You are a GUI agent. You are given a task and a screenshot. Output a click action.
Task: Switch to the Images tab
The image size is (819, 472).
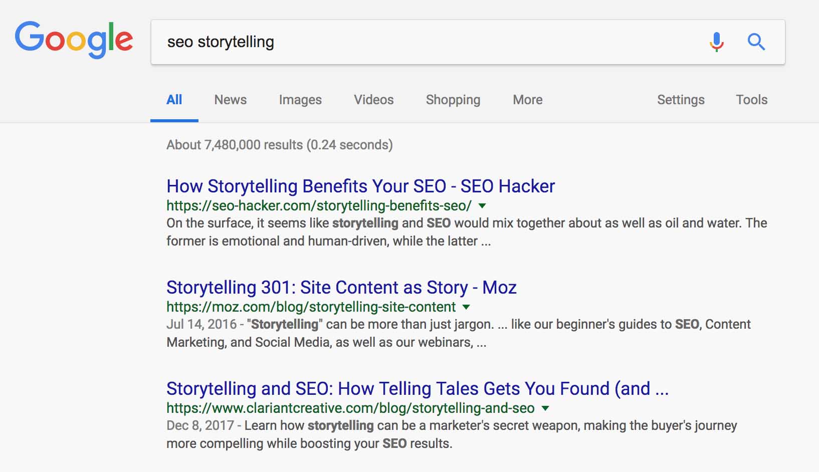pos(300,100)
